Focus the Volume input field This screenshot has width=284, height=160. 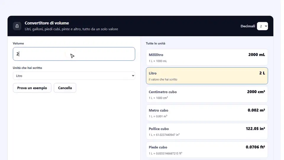[x=74, y=54]
